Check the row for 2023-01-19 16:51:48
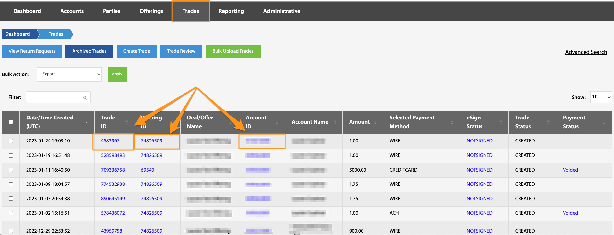This screenshot has height=235, width=614. tap(11, 156)
